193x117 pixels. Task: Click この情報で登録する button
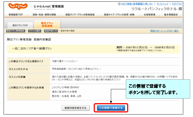coord(111,108)
